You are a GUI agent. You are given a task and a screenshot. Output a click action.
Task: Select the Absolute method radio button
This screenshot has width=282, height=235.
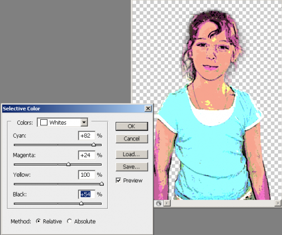click(x=69, y=221)
